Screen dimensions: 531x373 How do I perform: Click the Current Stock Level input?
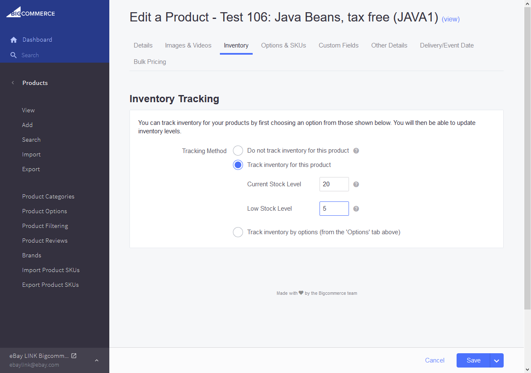click(334, 184)
